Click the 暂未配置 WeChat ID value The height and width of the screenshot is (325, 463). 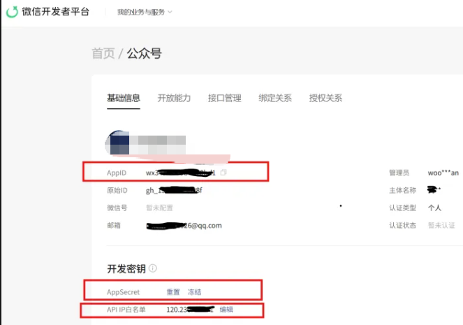[x=159, y=208]
